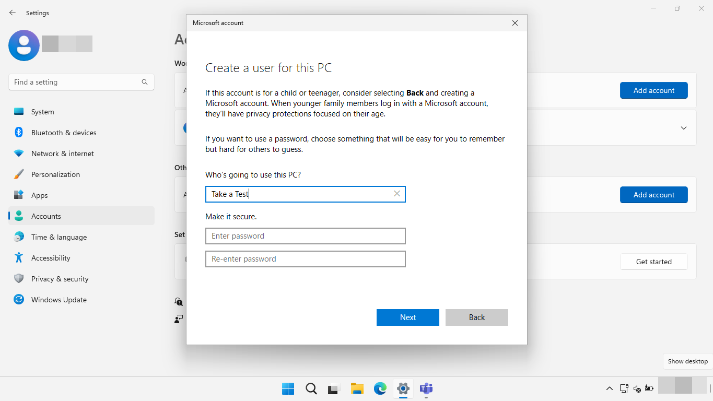Focus the Re-enter password field

[305, 259]
